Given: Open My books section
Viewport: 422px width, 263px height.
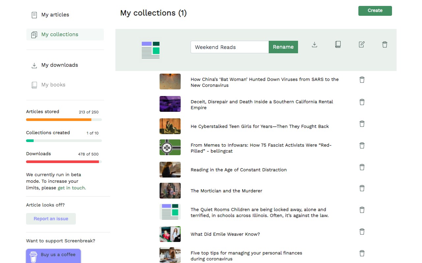Looking at the screenshot, I should [x=53, y=85].
